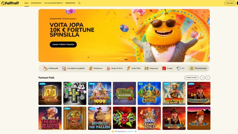This screenshot has height=134, width=238.
Task: Go to the Kolikkopelit menu item
Action: 36,3
